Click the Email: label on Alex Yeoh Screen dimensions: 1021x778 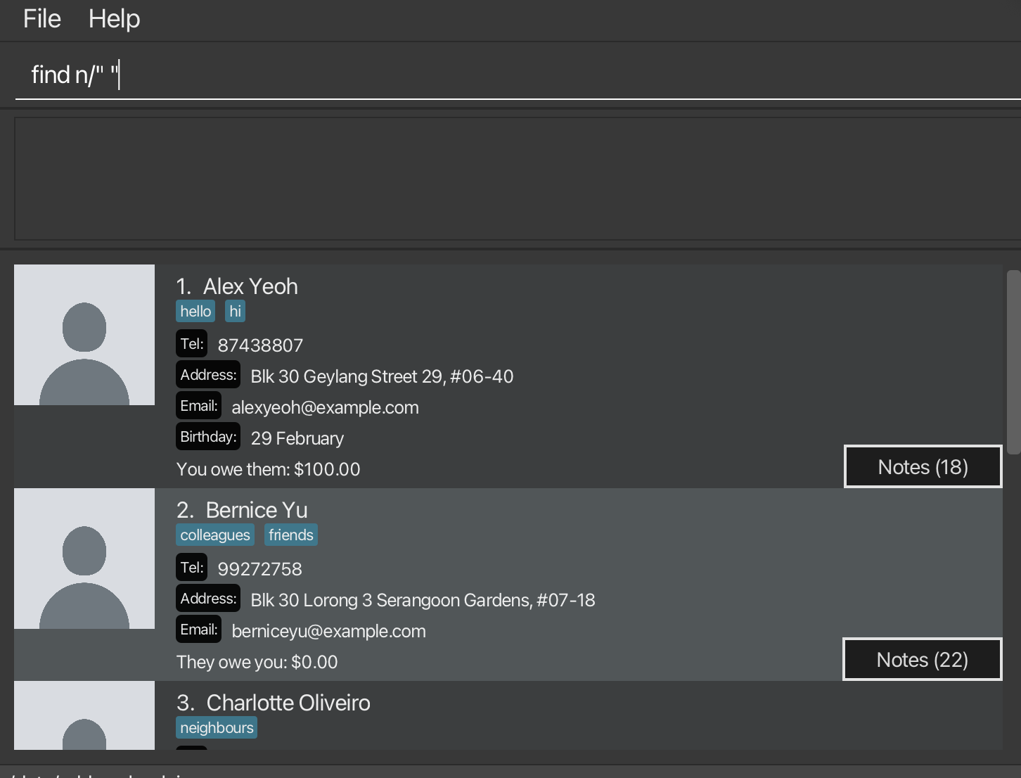pyautogui.click(x=199, y=406)
